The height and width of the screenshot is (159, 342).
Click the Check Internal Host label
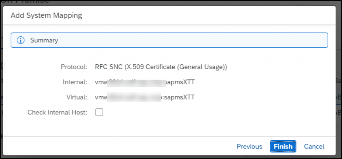coord(57,112)
